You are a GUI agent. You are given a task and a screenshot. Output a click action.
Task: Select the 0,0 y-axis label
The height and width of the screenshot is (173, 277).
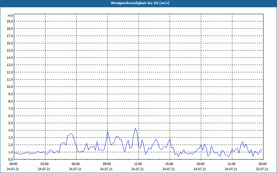pyautogui.click(x=11, y=159)
